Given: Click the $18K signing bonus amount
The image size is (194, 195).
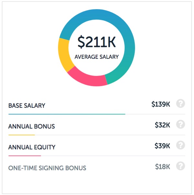Looking at the screenshot, I should pos(163,166).
